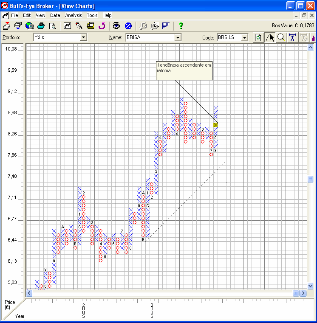Click the blue grid chart icon
This screenshot has width=317, height=323.
coord(166,25)
